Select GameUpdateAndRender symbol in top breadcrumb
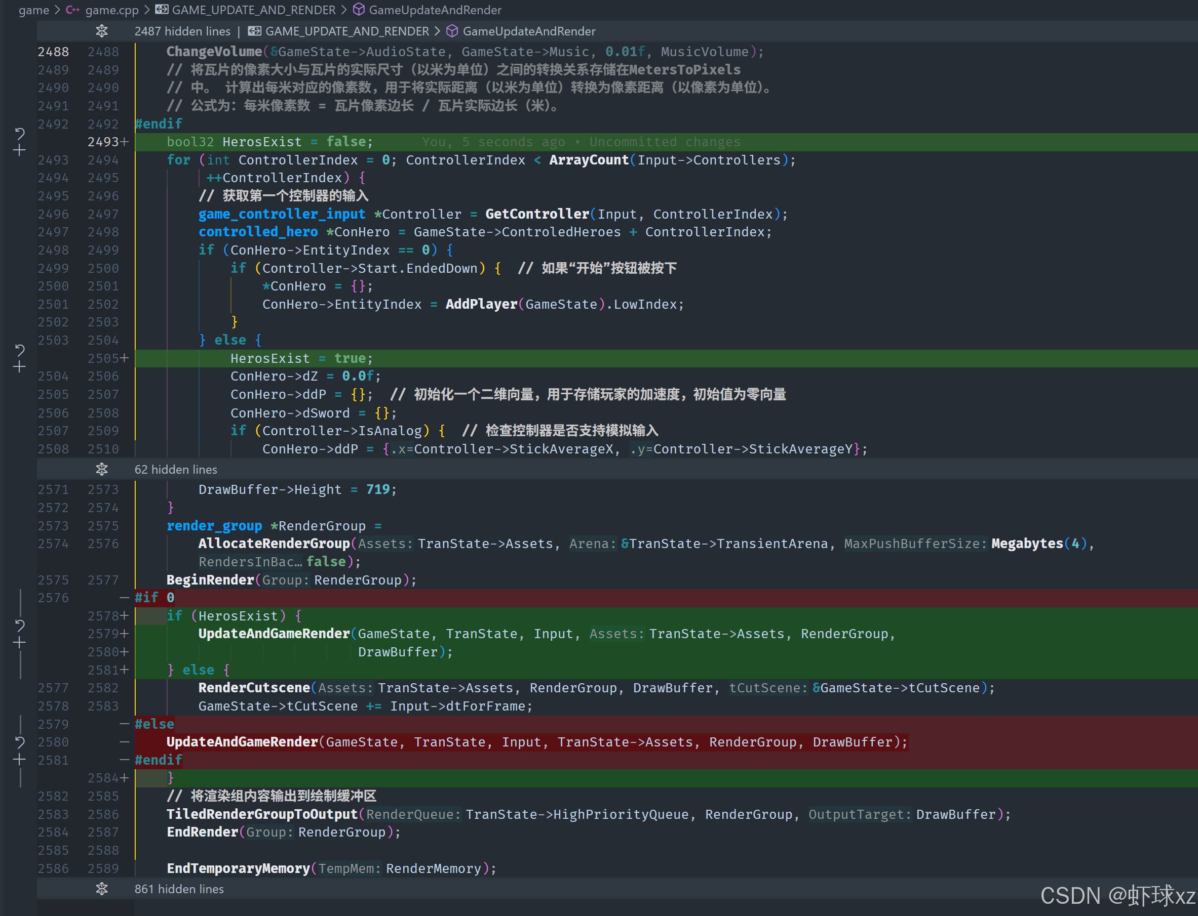 click(435, 10)
